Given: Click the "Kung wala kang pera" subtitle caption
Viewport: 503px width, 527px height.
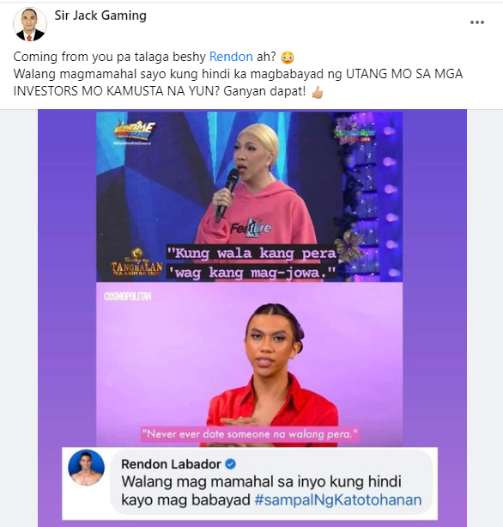Looking at the screenshot, I should (251, 262).
